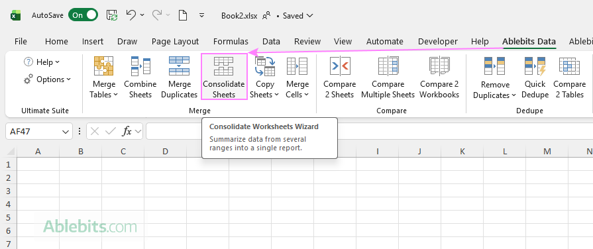Select the Data ribbon tab
Image resolution: width=593 pixels, height=249 pixels.
tap(271, 42)
